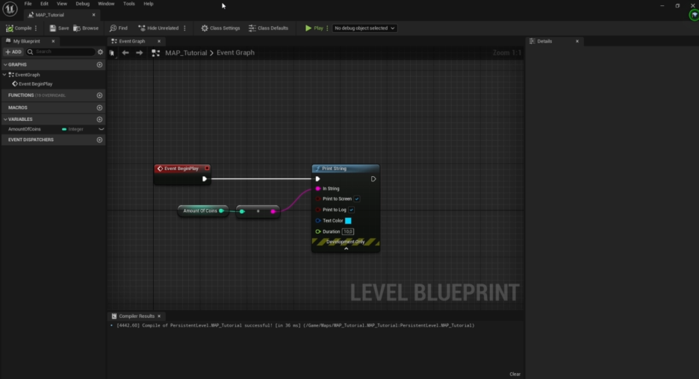Close the Event Graph tab
This screenshot has width=699, height=379.
[159, 41]
